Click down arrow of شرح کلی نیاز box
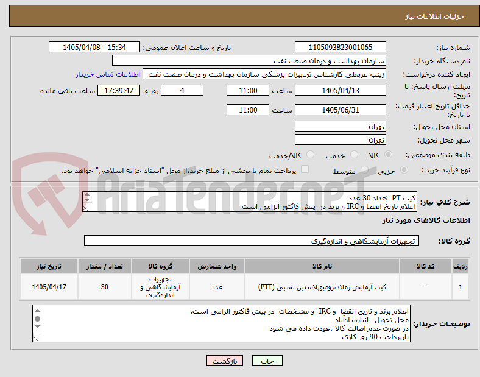Image resolution: width=480 pixels, height=377 pixels. pos(87,200)
